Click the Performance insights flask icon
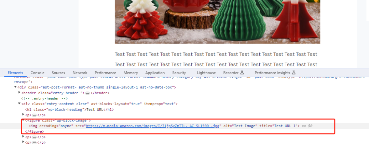369x144 pixels. click(x=293, y=73)
